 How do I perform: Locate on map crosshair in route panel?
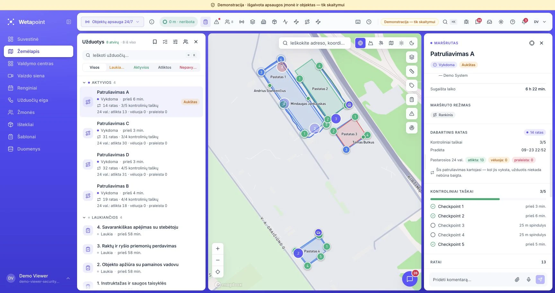tap(532, 43)
